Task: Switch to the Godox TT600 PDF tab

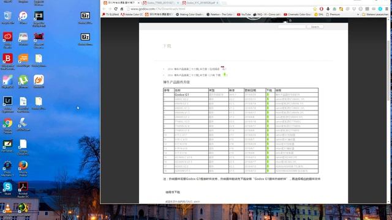Action: [160, 2]
